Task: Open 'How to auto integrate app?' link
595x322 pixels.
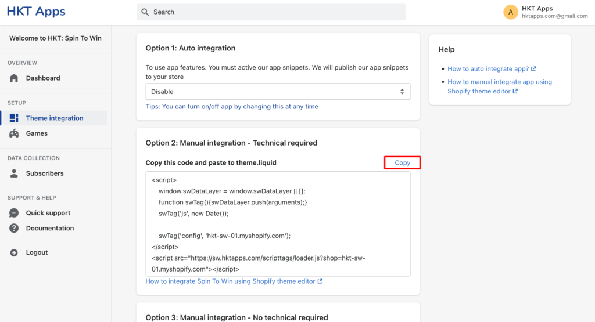Action: 488,69
